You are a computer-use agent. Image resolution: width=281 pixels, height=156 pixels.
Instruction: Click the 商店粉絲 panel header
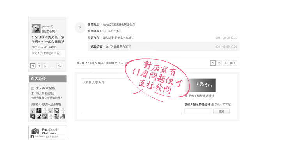click(48, 79)
